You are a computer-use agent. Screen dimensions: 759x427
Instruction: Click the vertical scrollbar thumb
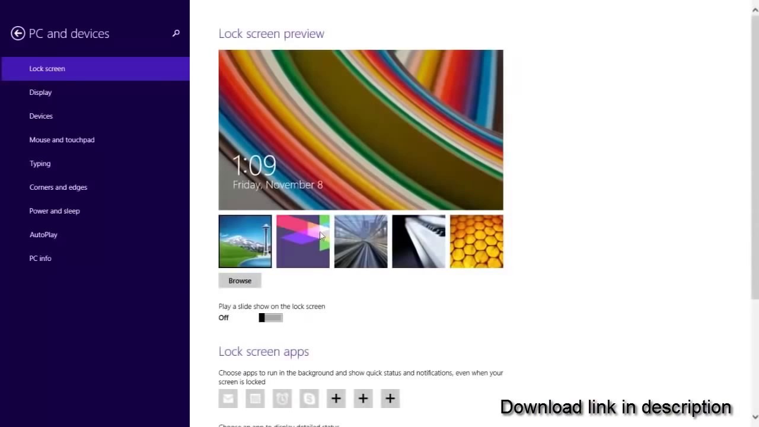point(755,157)
